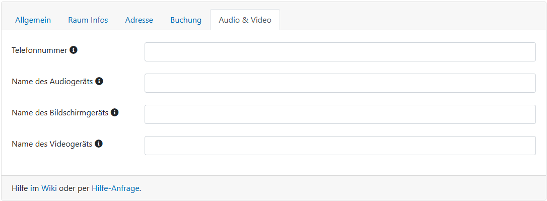Click the info icon beside Name des Audiogeräts
Viewport: 547px width, 201px height.
tap(99, 81)
